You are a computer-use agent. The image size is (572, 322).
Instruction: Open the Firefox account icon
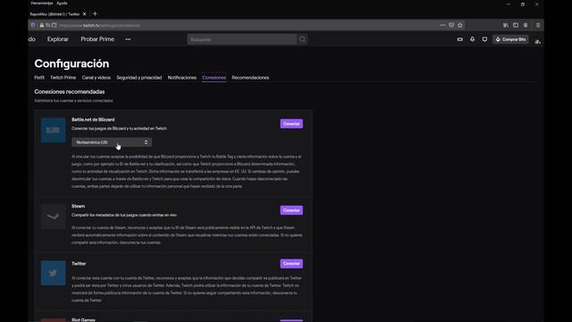click(526, 25)
